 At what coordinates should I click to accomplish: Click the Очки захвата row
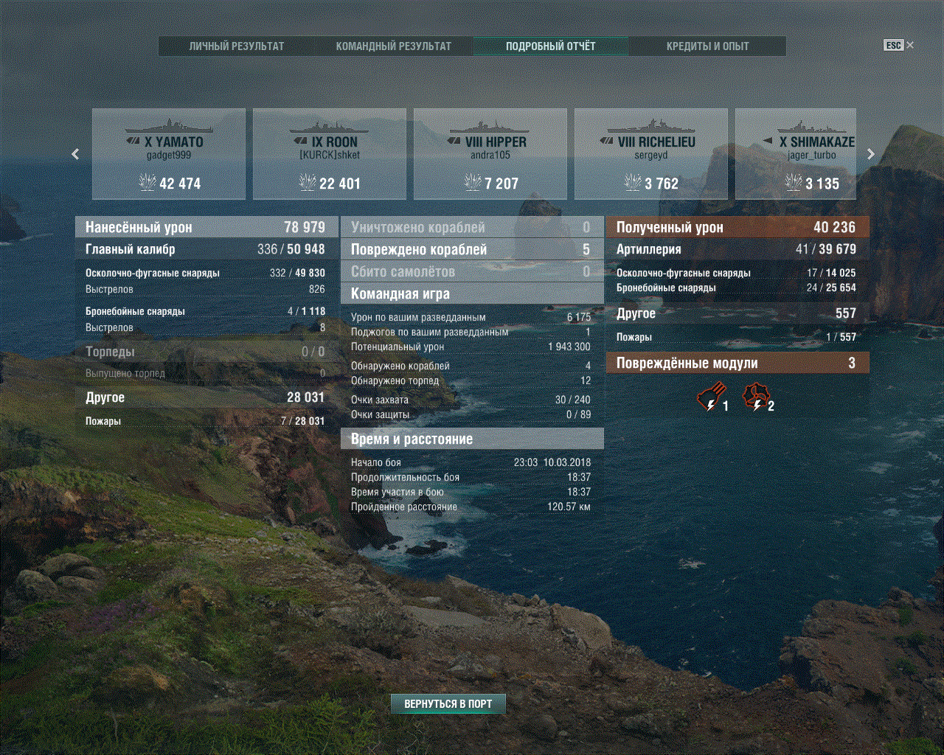click(471, 400)
